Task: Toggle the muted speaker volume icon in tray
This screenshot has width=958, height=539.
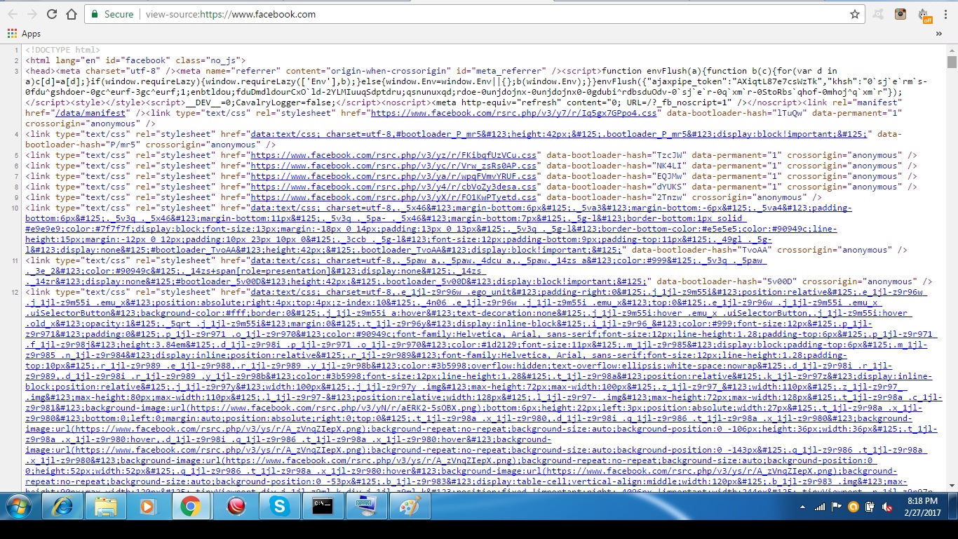Action: pos(887,507)
